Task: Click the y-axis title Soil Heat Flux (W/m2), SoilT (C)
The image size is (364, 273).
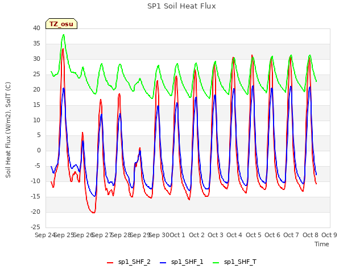Action: tap(8, 130)
